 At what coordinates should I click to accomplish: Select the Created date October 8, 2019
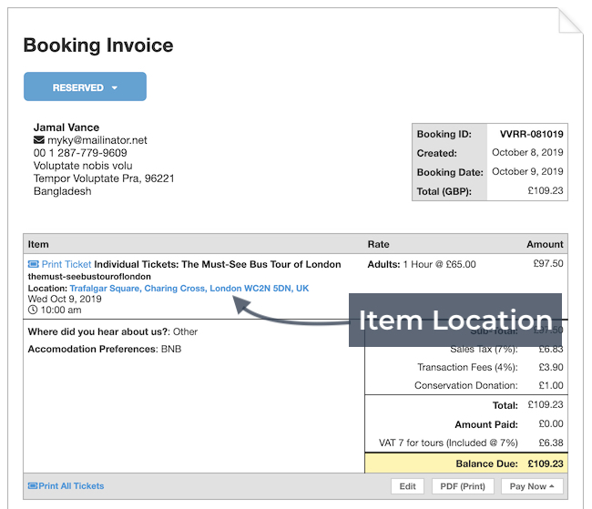tap(527, 153)
